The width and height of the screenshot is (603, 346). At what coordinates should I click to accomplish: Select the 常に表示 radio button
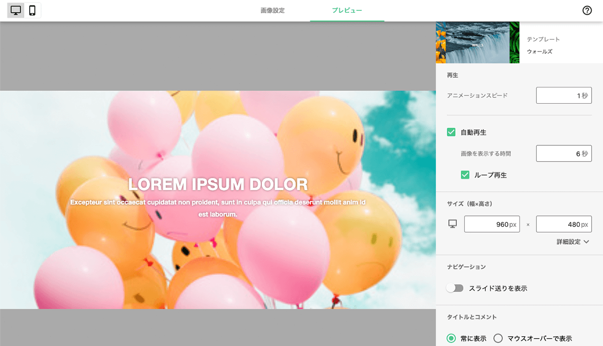pyautogui.click(x=451, y=339)
